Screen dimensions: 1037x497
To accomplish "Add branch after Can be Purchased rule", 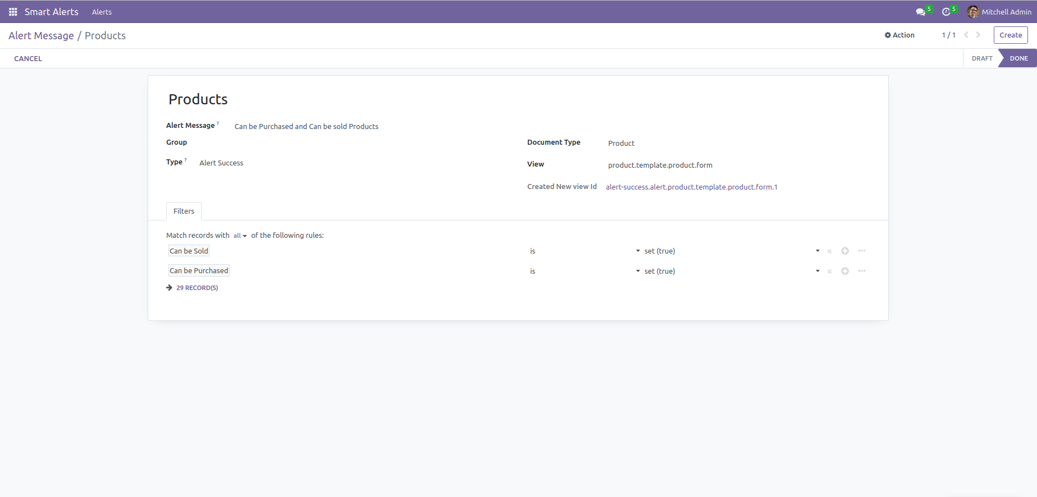I will point(862,271).
